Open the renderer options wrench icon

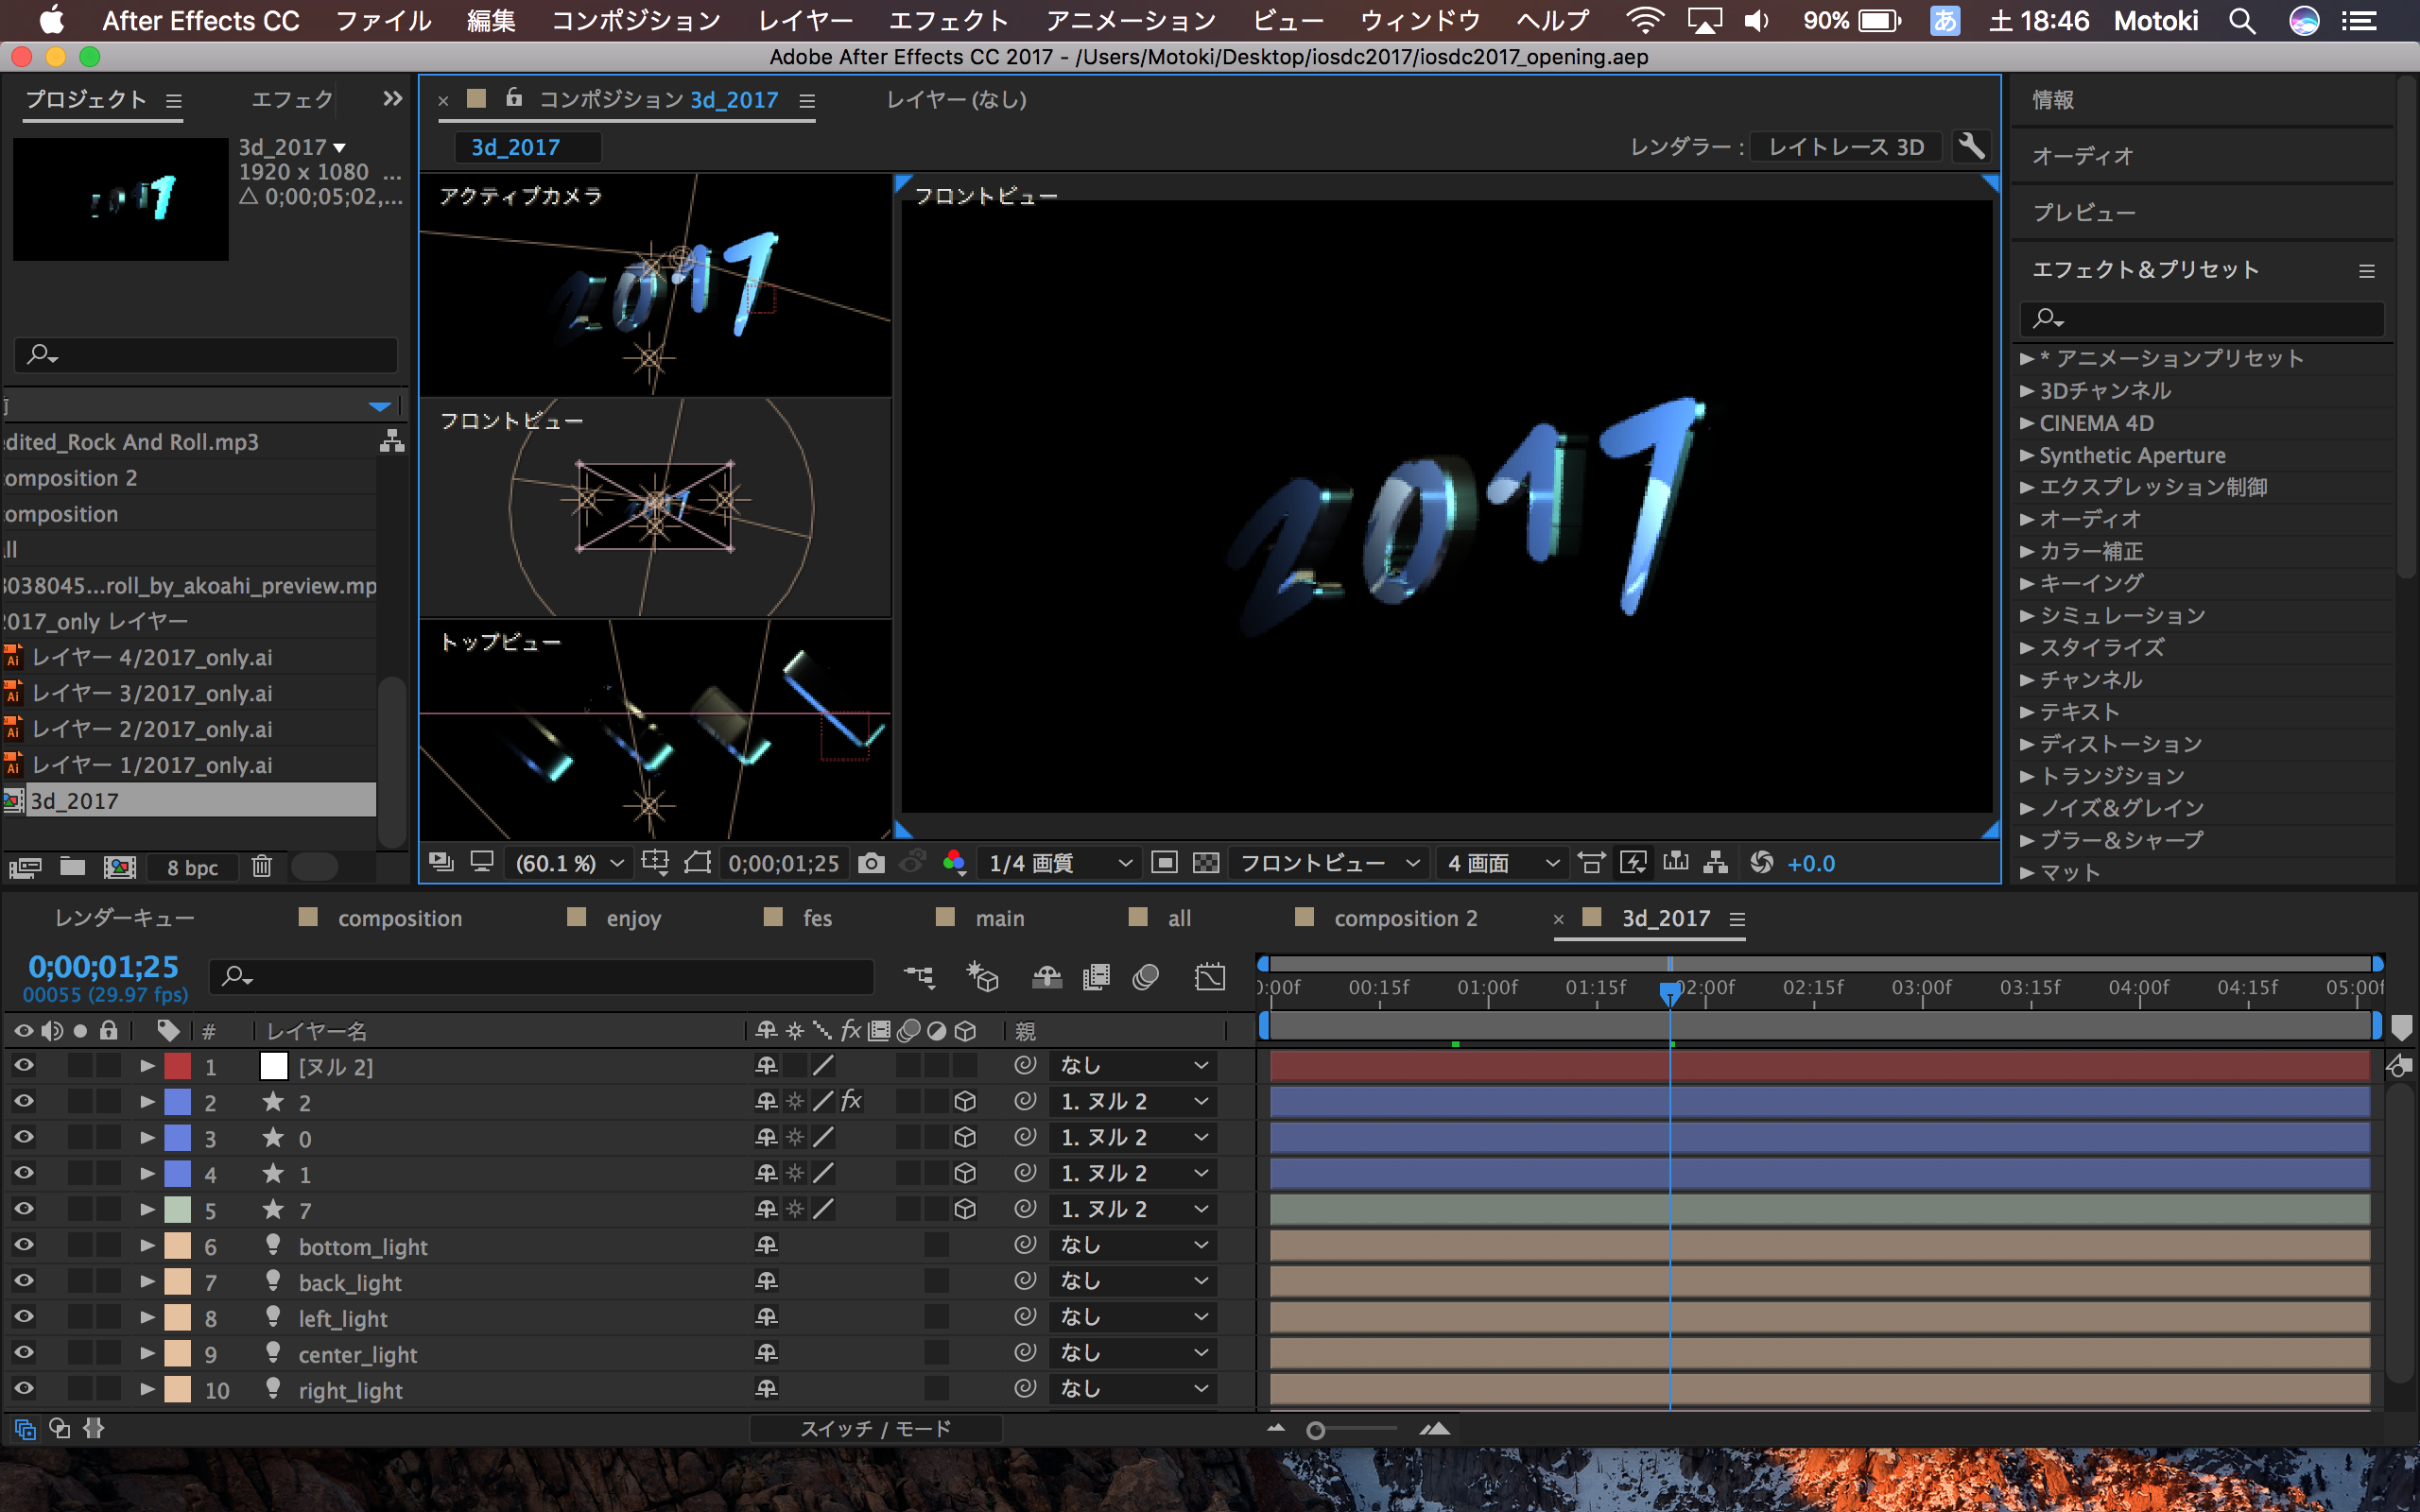pyautogui.click(x=1970, y=147)
